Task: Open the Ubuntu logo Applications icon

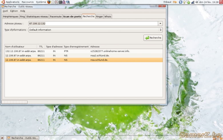Action: pos(3,2)
